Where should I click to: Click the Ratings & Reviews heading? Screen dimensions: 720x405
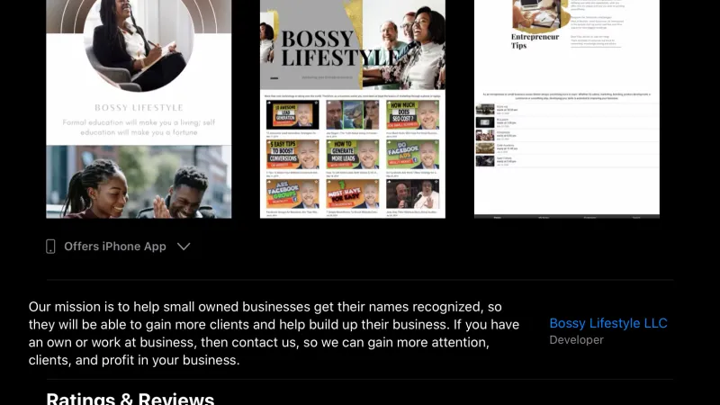pyautogui.click(x=130, y=398)
